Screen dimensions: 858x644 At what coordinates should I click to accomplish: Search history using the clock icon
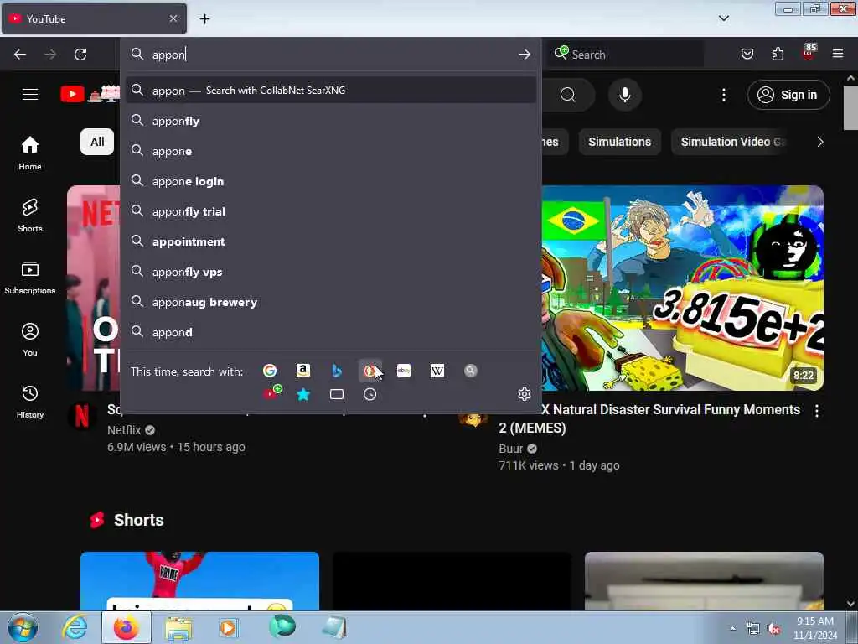pyautogui.click(x=370, y=394)
